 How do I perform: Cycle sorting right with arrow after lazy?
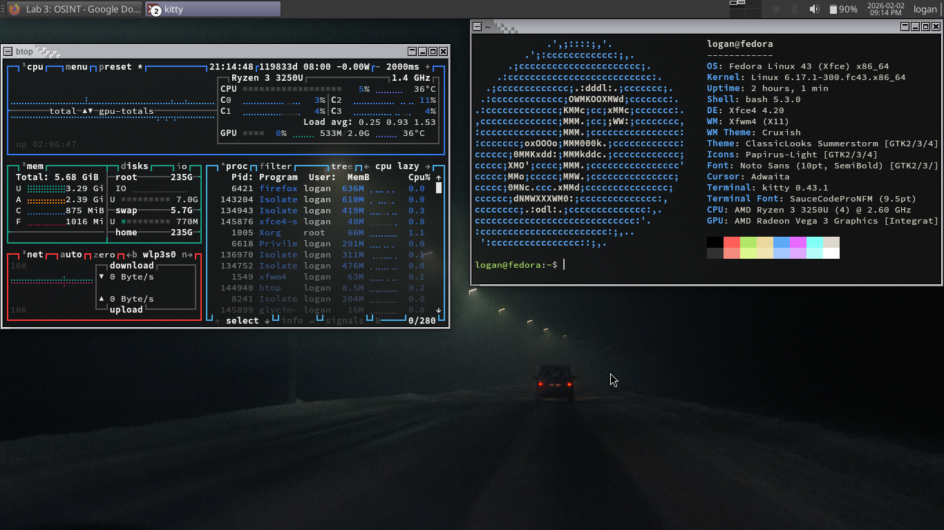[428, 166]
